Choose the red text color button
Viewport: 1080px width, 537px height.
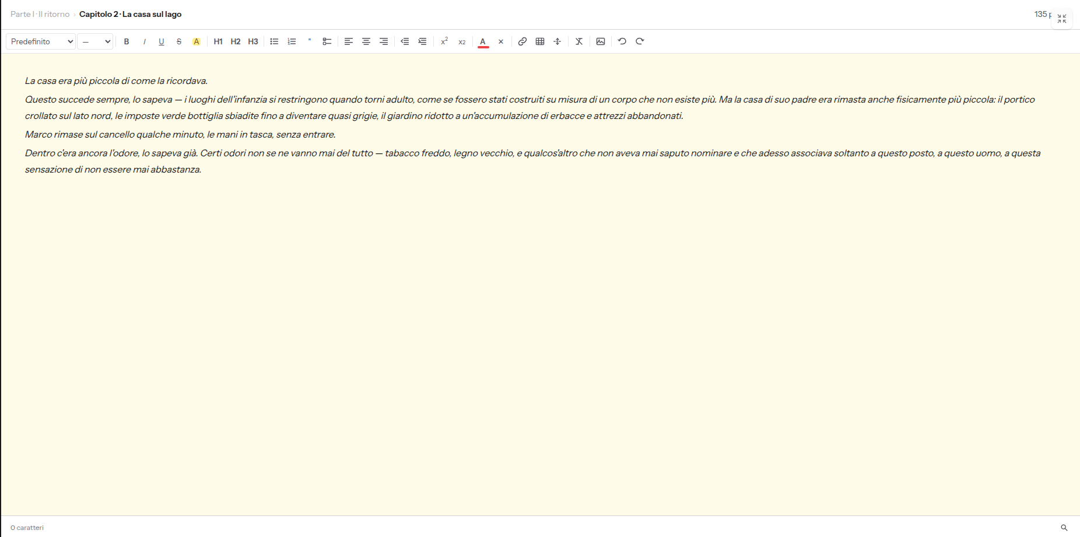point(483,41)
